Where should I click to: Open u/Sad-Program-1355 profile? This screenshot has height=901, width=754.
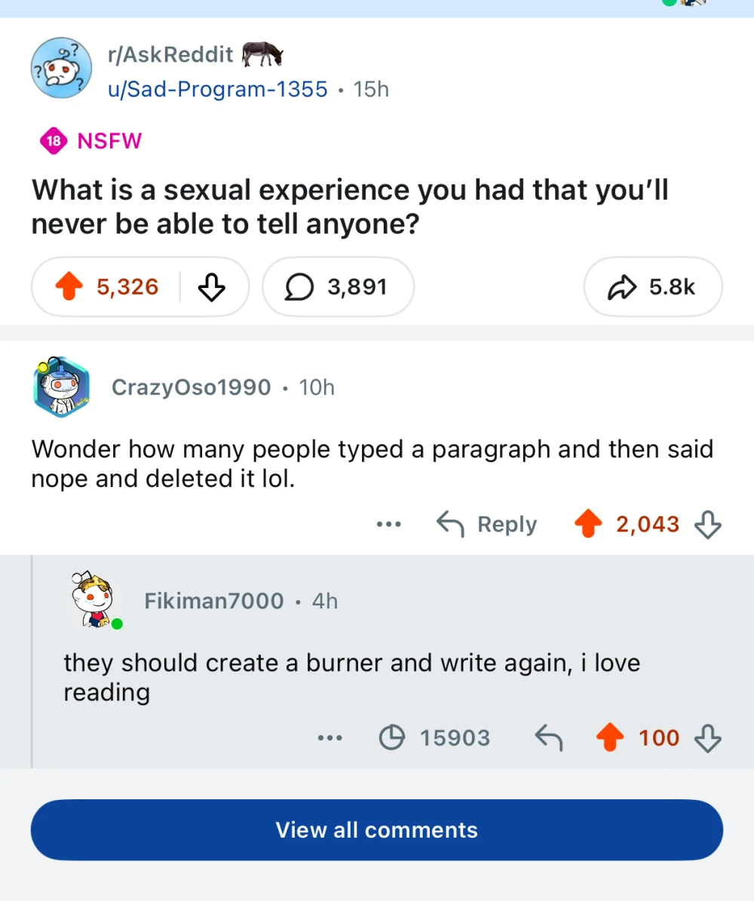click(x=218, y=89)
